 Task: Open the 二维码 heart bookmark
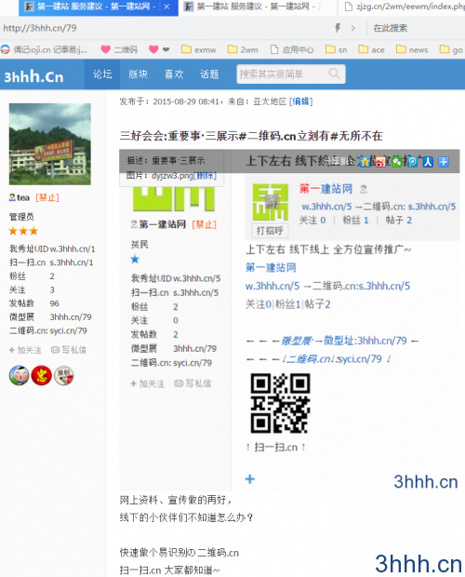(x=119, y=49)
